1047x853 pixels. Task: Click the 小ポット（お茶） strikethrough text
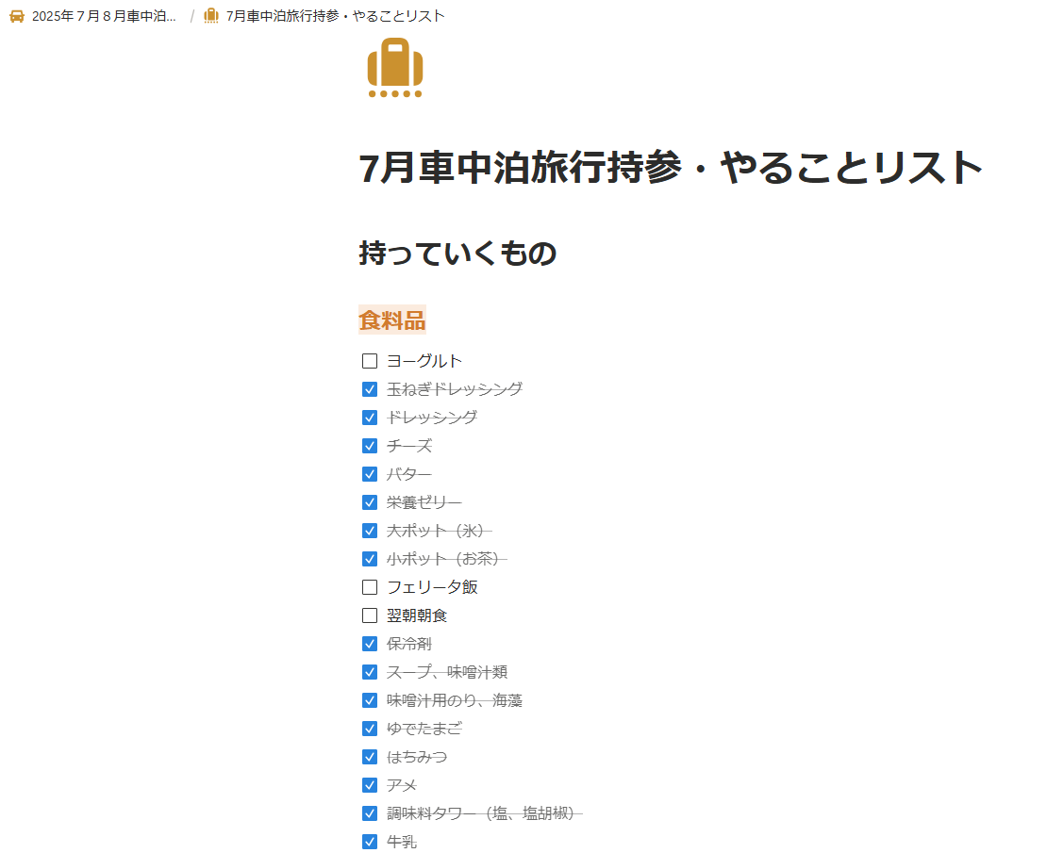pyautogui.click(x=447, y=559)
